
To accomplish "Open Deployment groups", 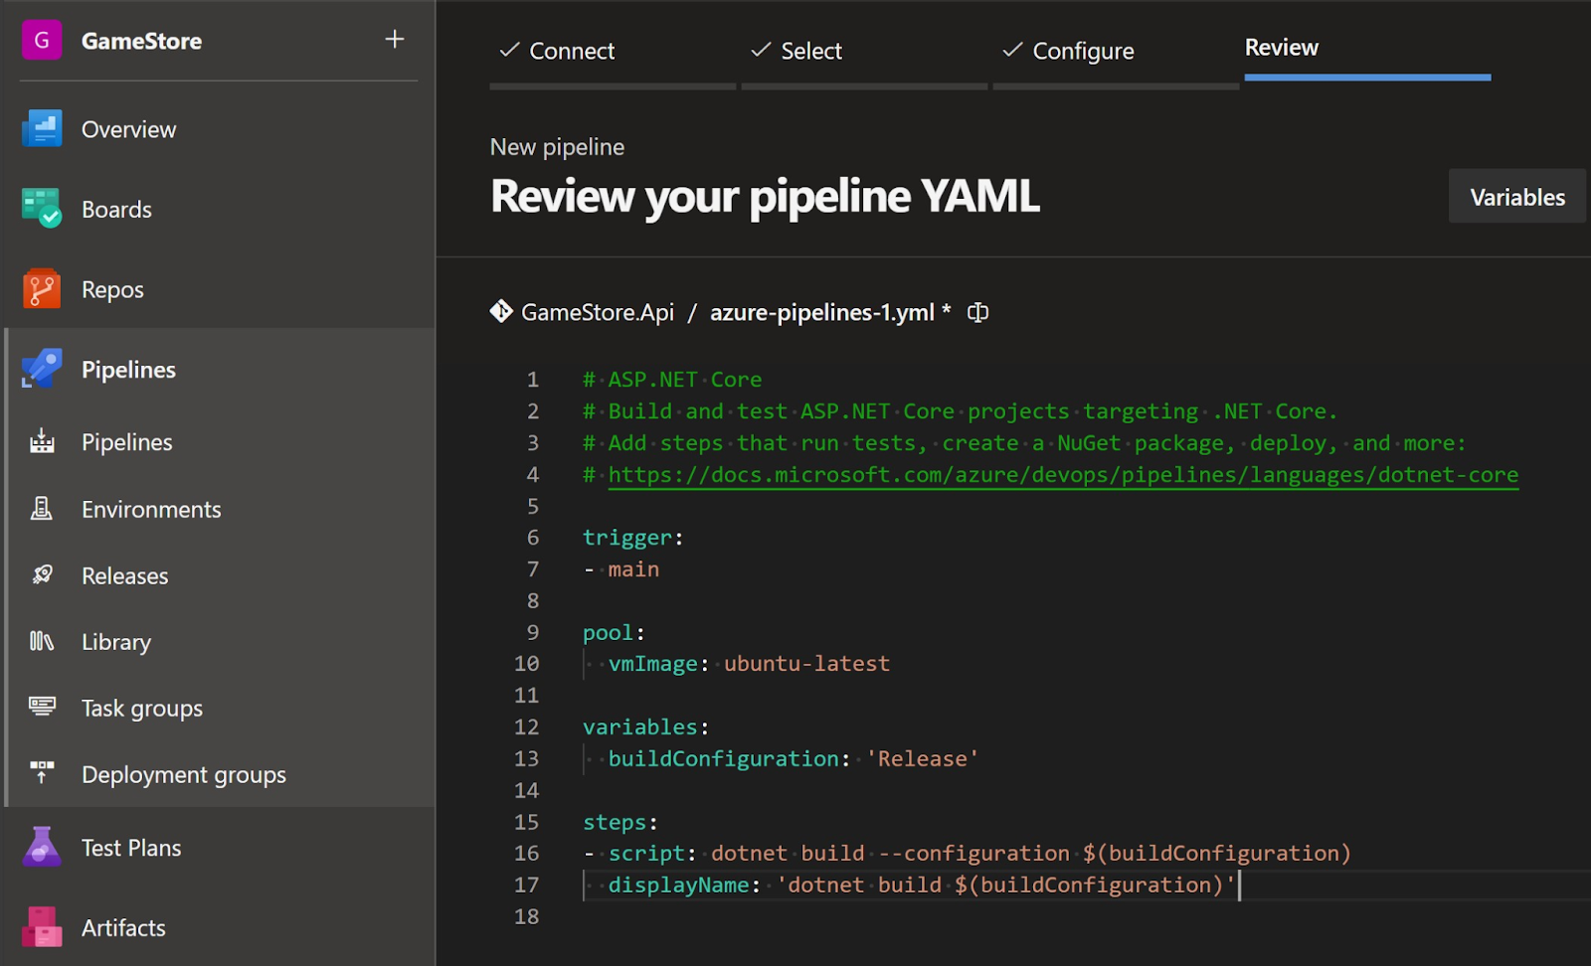I will pos(183,774).
